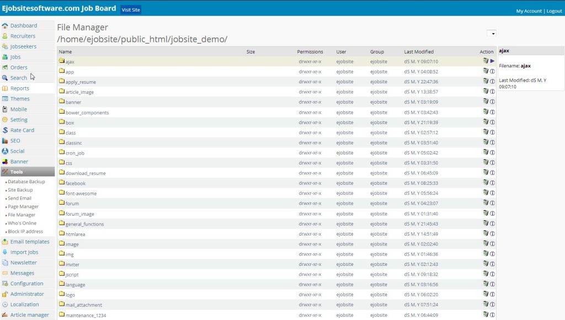565x320 pixels.
Task: Click the folder icon of the facebook row
Action: click(x=62, y=182)
